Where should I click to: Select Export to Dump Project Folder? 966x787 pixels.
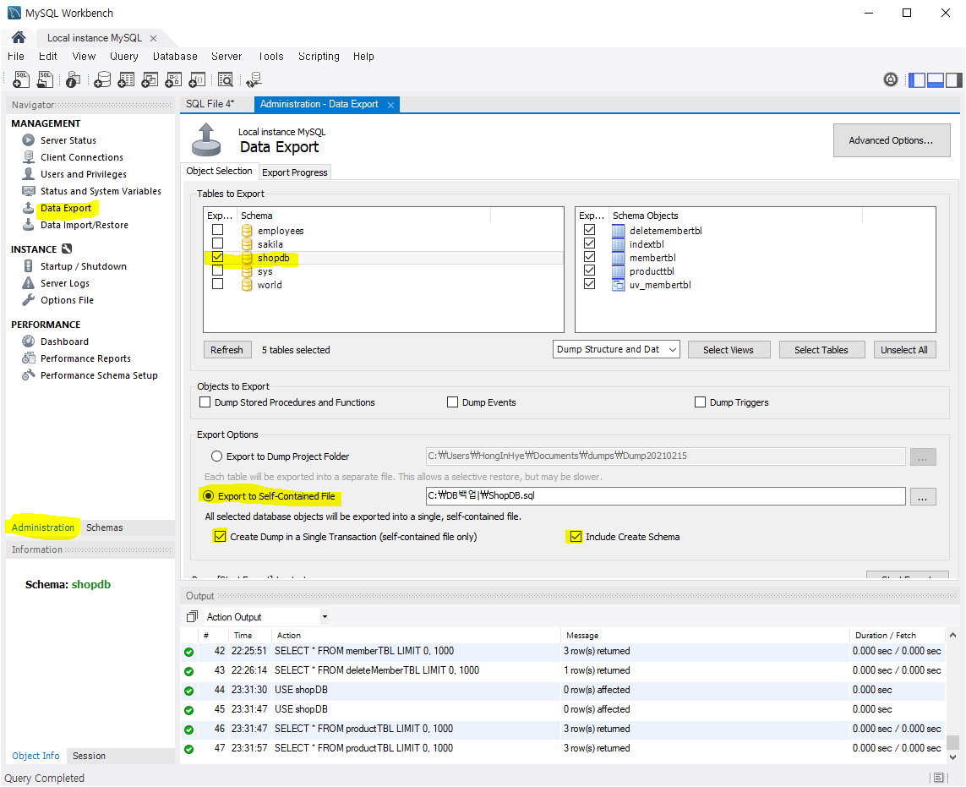[x=216, y=456]
